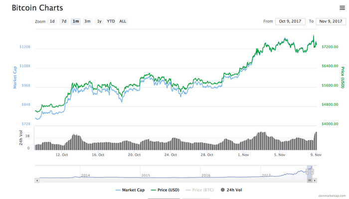Click the navigator scrollbar thumb grip
The width and height of the screenshot is (349, 199).
310,181
